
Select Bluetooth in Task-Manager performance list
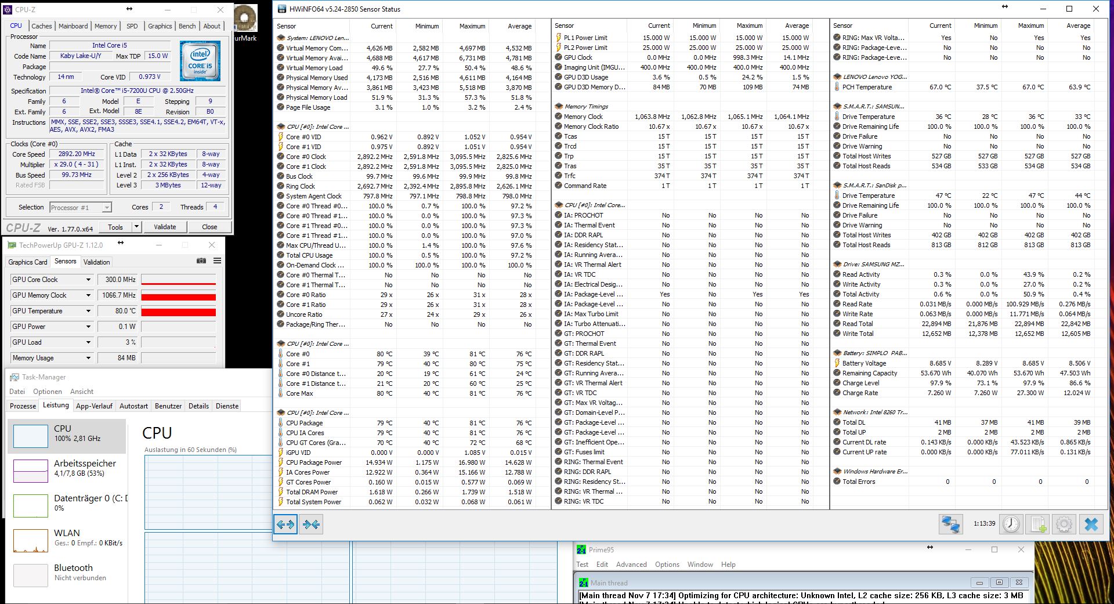pos(67,575)
